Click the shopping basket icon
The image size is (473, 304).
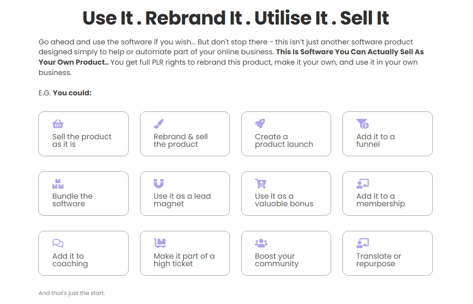tap(58, 124)
